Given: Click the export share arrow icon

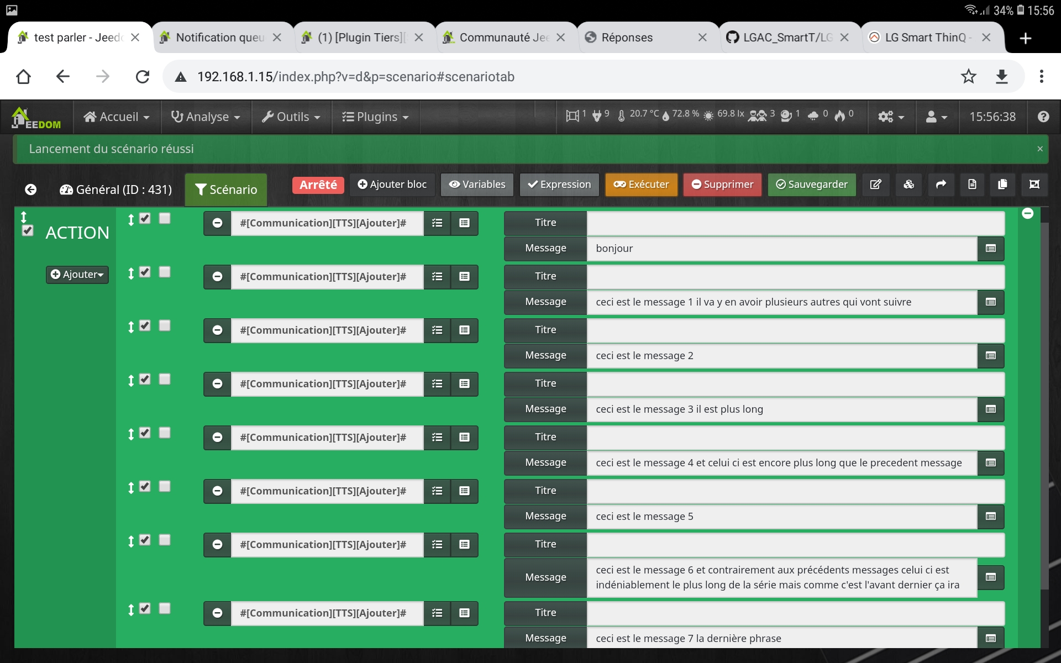Looking at the screenshot, I should 941,185.
